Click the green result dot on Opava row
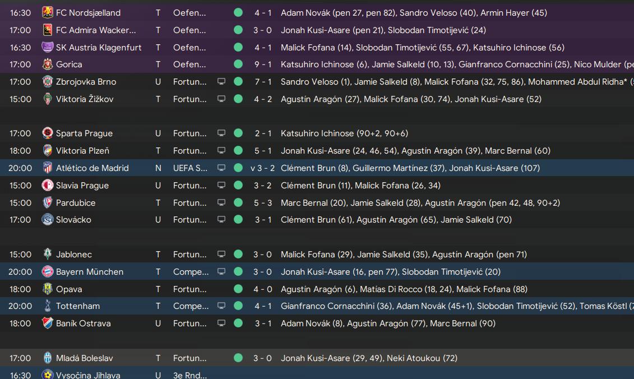Screen dimensions: 634x379 point(238,289)
